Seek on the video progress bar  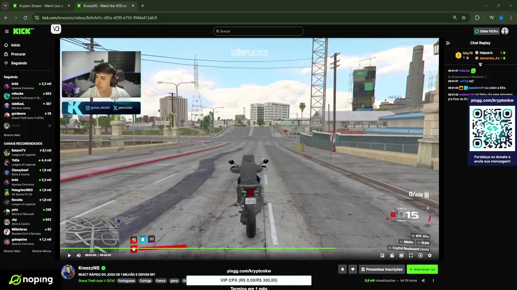249,248
